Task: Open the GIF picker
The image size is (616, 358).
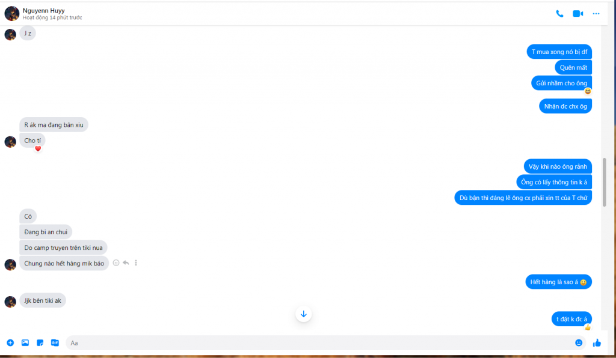Action: point(55,343)
